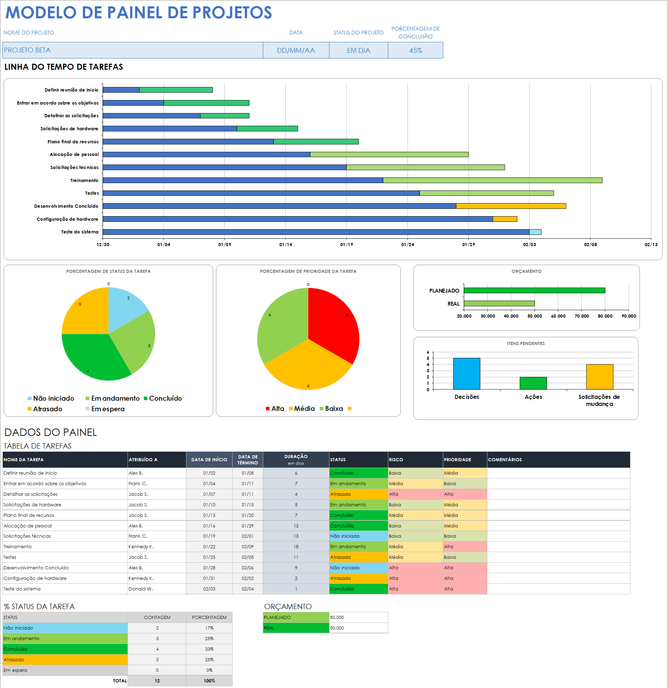Viewport: 667px width, 688px height.
Task: Click the DURAÇÃO em dias column header
Action: coord(296,460)
